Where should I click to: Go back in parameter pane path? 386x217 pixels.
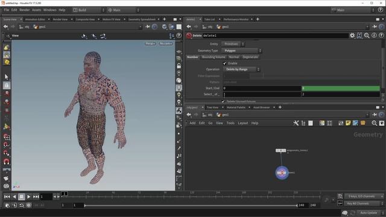[x=189, y=27]
